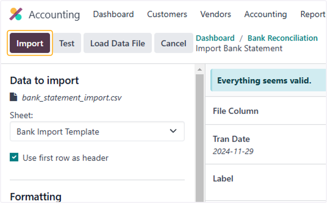Click the scrollbar up arrow of left panel

(x=200, y=70)
